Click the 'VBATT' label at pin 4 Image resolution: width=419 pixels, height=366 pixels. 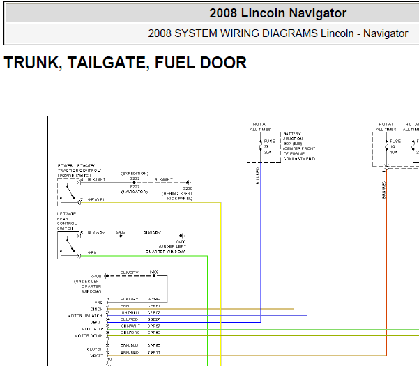(x=96, y=323)
